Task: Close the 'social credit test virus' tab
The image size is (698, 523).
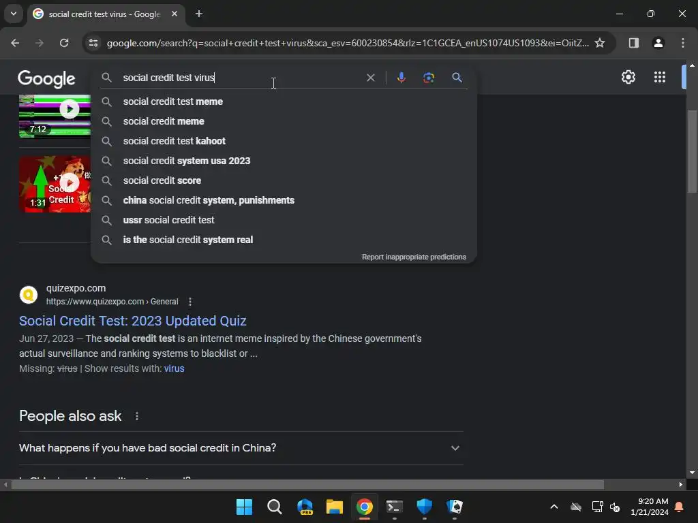Action: pyautogui.click(x=174, y=14)
